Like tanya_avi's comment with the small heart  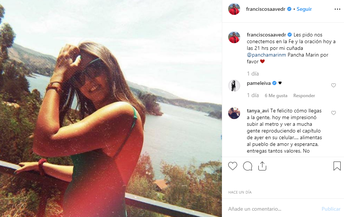[x=334, y=113]
